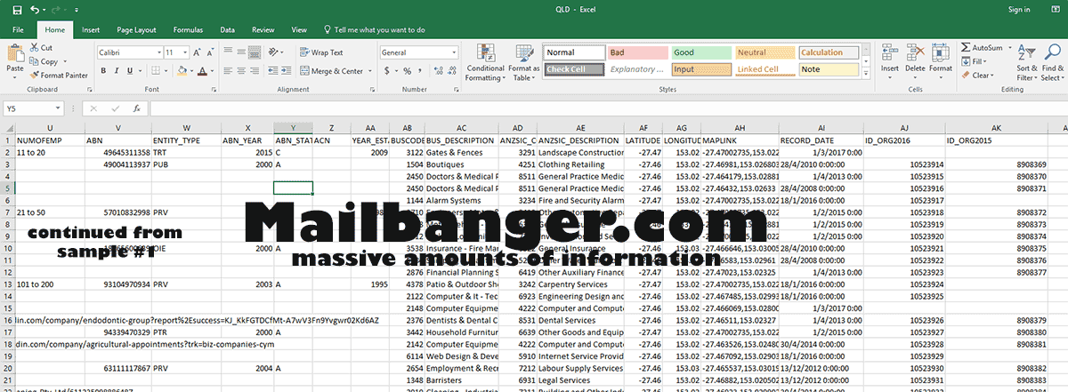The width and height of the screenshot is (1068, 392).
Task: Click the Save icon in title bar
Action: click(x=18, y=10)
